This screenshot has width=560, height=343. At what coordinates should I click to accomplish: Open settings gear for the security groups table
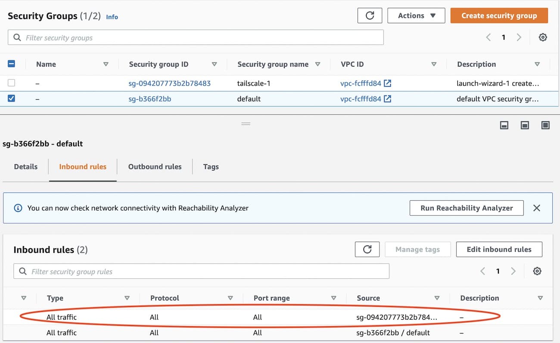(543, 37)
